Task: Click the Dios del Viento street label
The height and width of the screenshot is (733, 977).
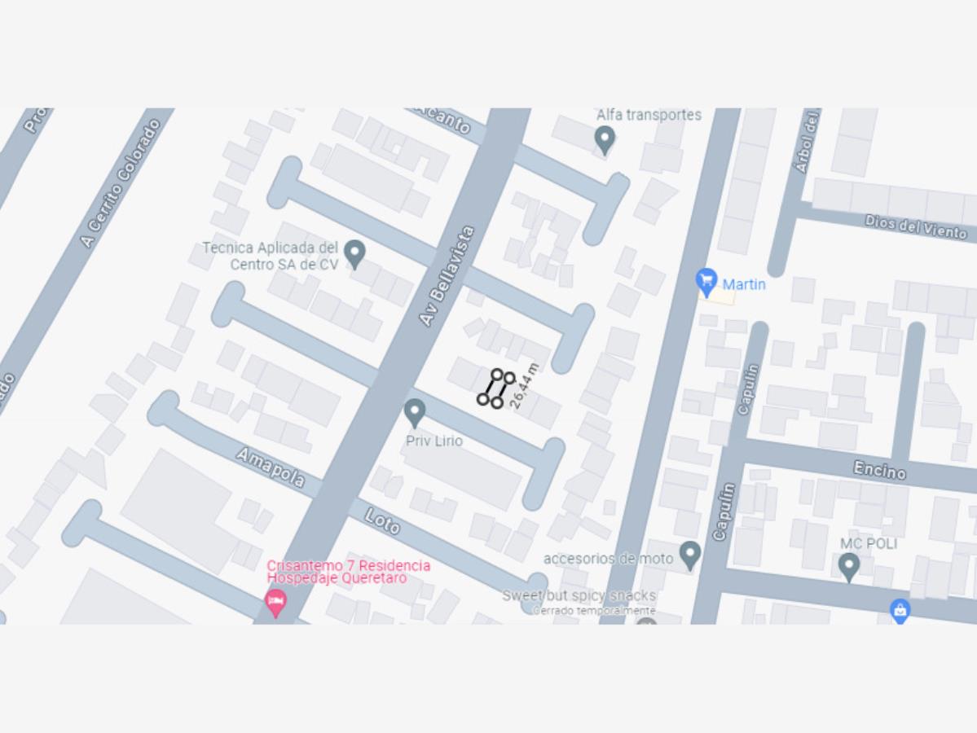Action: (915, 227)
